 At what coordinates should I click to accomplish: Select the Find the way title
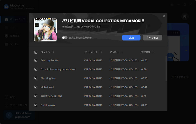pos(48,105)
